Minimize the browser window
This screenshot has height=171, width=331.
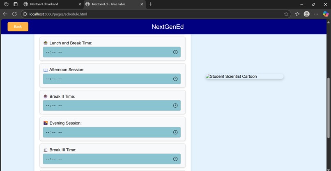302,4
